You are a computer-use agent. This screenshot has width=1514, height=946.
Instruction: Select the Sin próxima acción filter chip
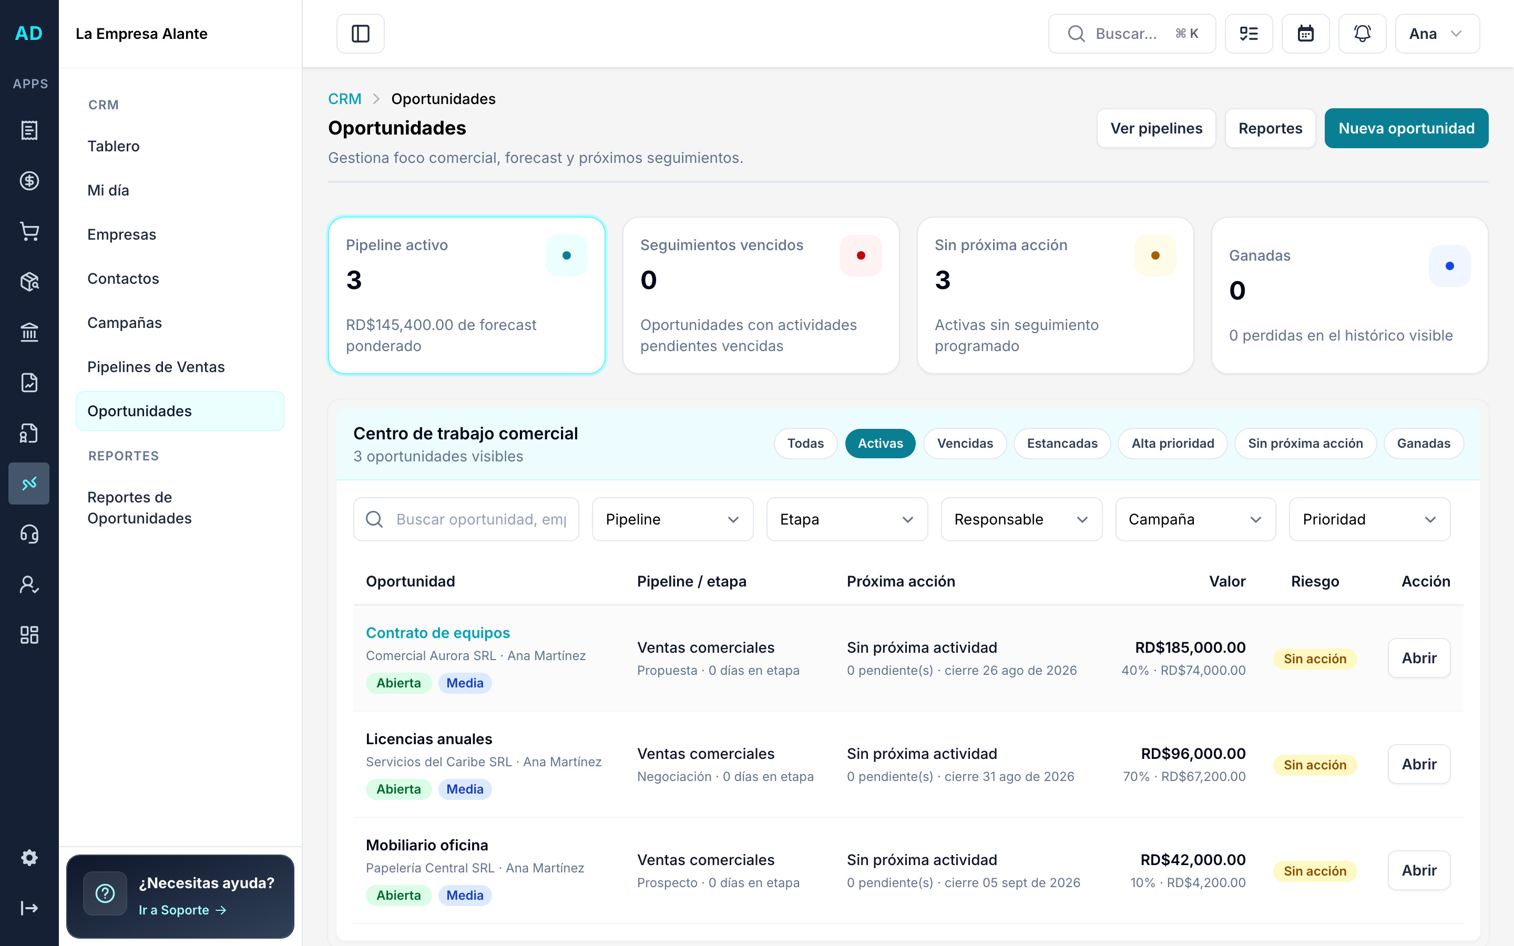click(x=1305, y=444)
